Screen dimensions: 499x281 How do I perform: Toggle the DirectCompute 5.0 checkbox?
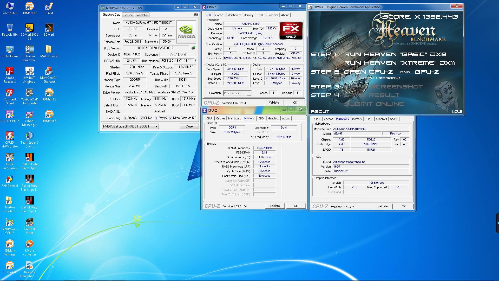(x=170, y=118)
